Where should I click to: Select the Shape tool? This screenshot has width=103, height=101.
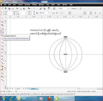click(x=2, y=22)
